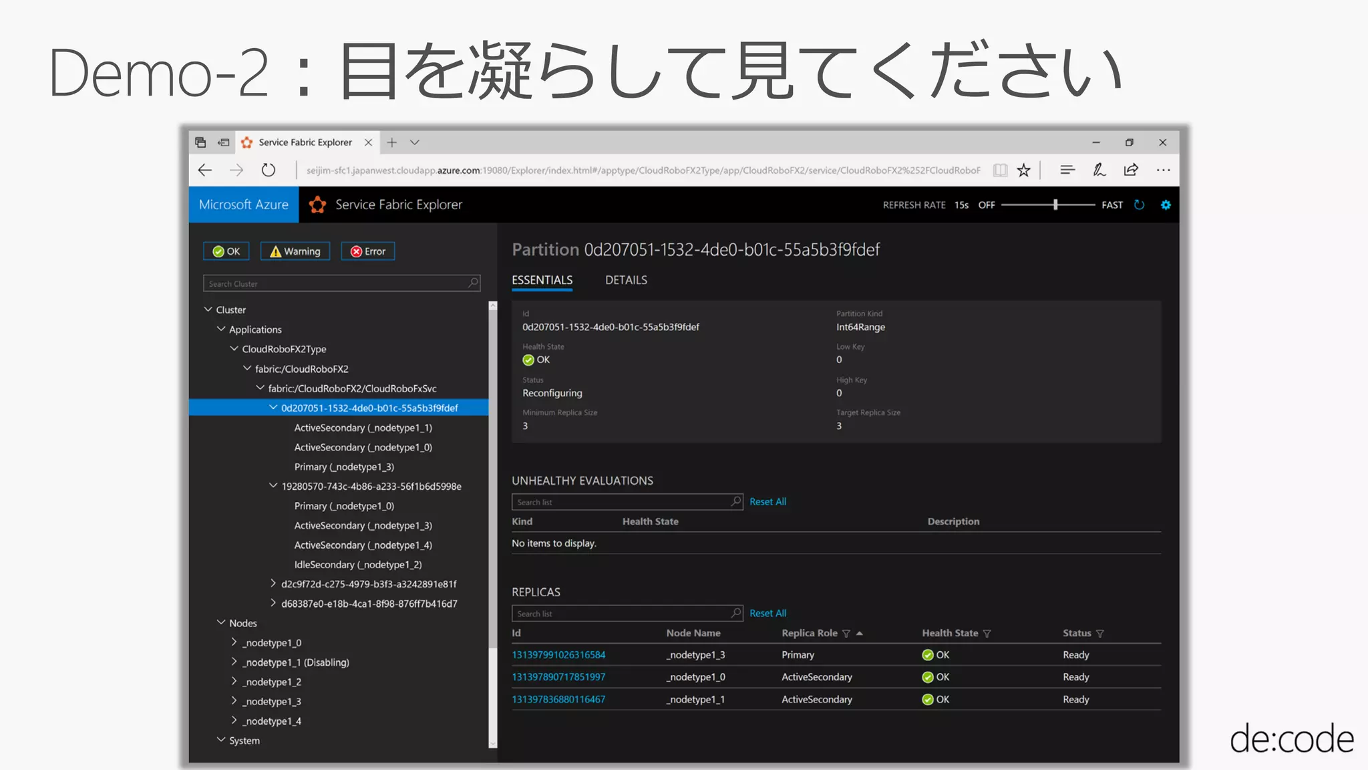Add page to favorites with star icon
The image size is (1368, 770).
1023,170
